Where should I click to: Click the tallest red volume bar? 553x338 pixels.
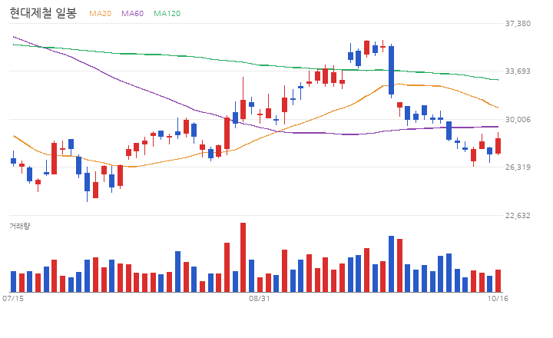243,257
